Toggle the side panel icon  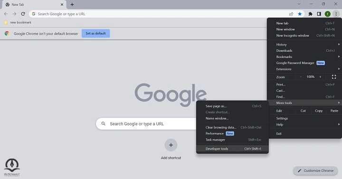click(x=319, y=14)
